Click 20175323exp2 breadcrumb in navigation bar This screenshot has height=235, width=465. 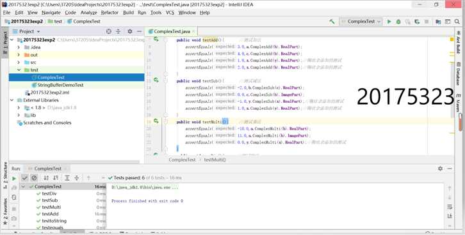point(24,21)
